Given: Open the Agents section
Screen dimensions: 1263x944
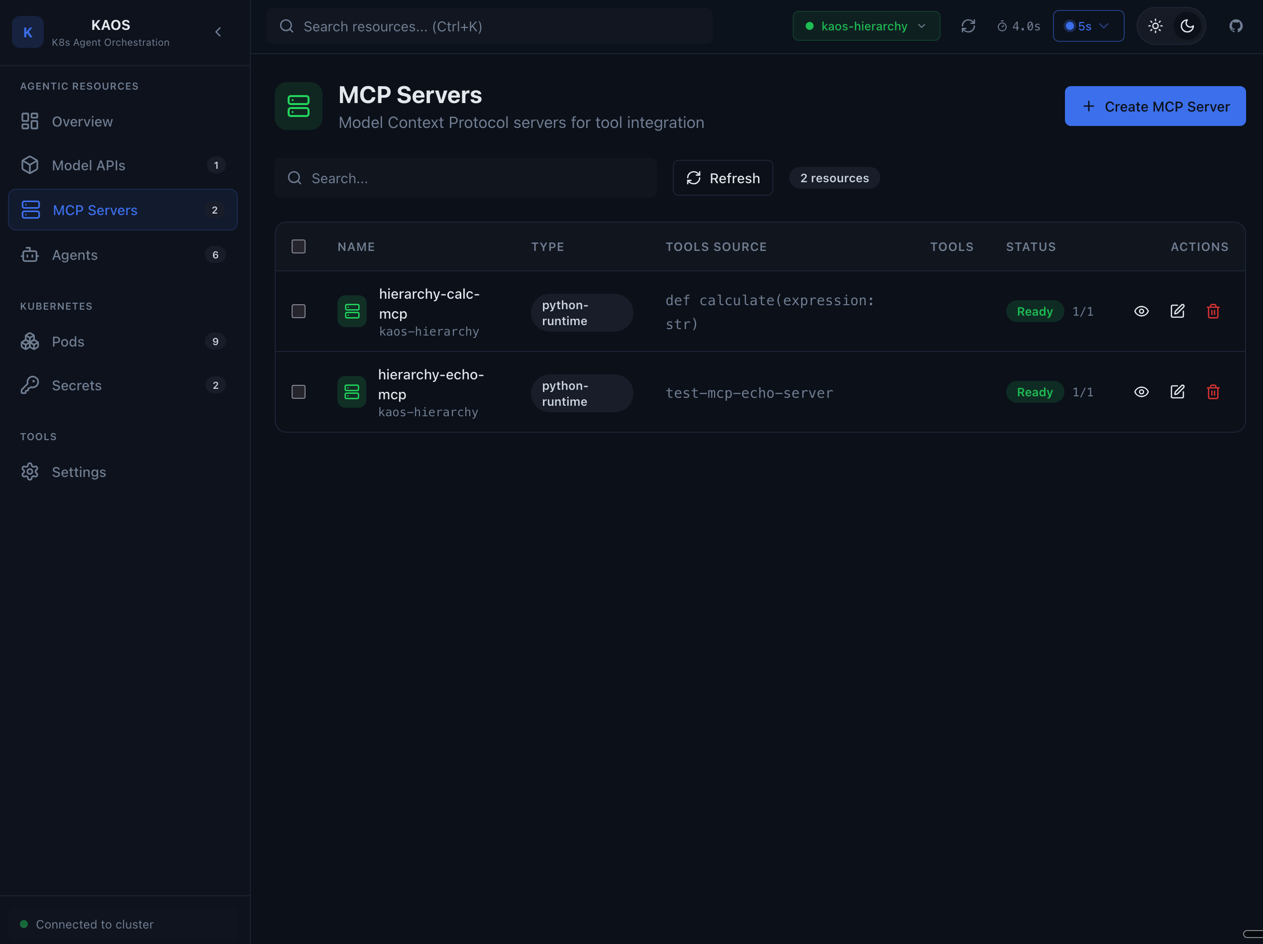Looking at the screenshot, I should tap(75, 255).
